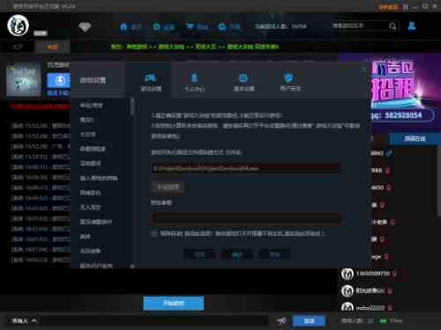This screenshot has width=441, height=330.
Task: Click the magnifier search icon at top right
Action: tap(392, 26)
